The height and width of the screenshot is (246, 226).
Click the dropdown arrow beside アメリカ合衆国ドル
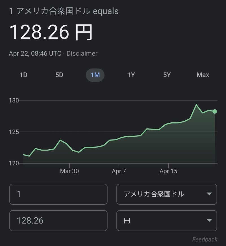(209, 194)
